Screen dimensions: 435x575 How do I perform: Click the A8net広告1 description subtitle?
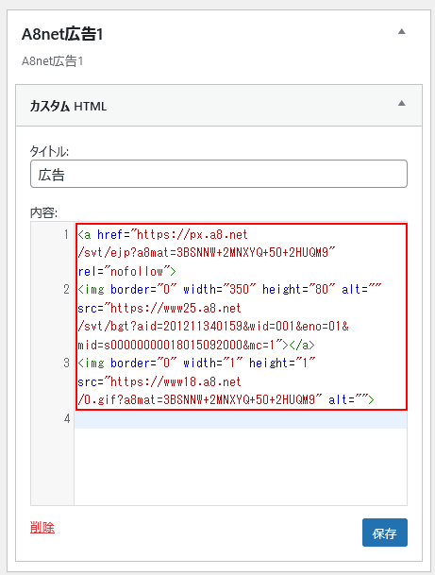[53, 61]
